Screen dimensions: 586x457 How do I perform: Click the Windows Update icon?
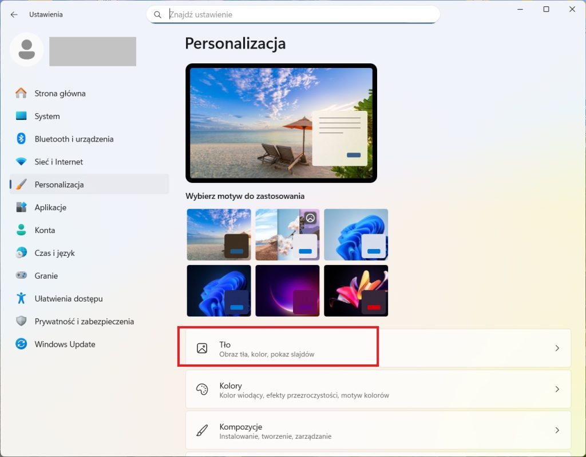(x=21, y=344)
